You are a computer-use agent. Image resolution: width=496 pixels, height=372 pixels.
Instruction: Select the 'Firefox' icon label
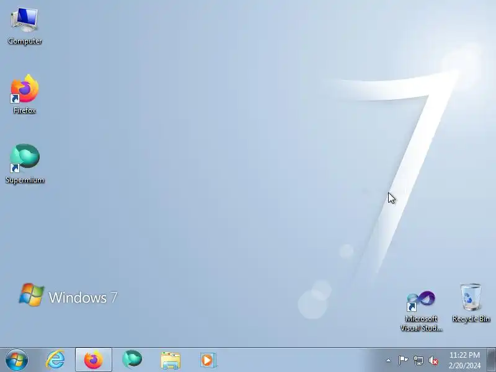25,110
